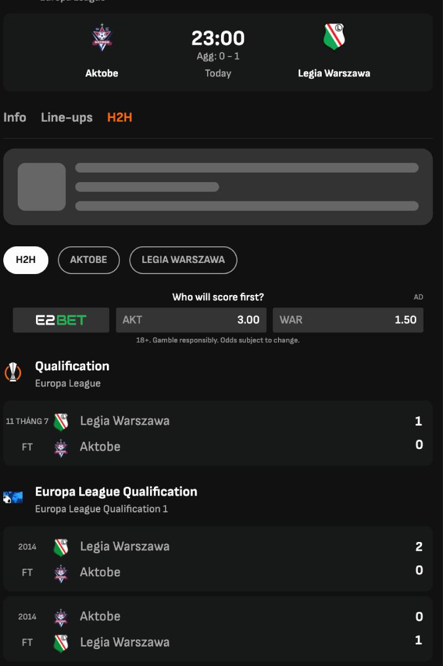
Task: Select the orange H2H tab
Action: coord(120,117)
